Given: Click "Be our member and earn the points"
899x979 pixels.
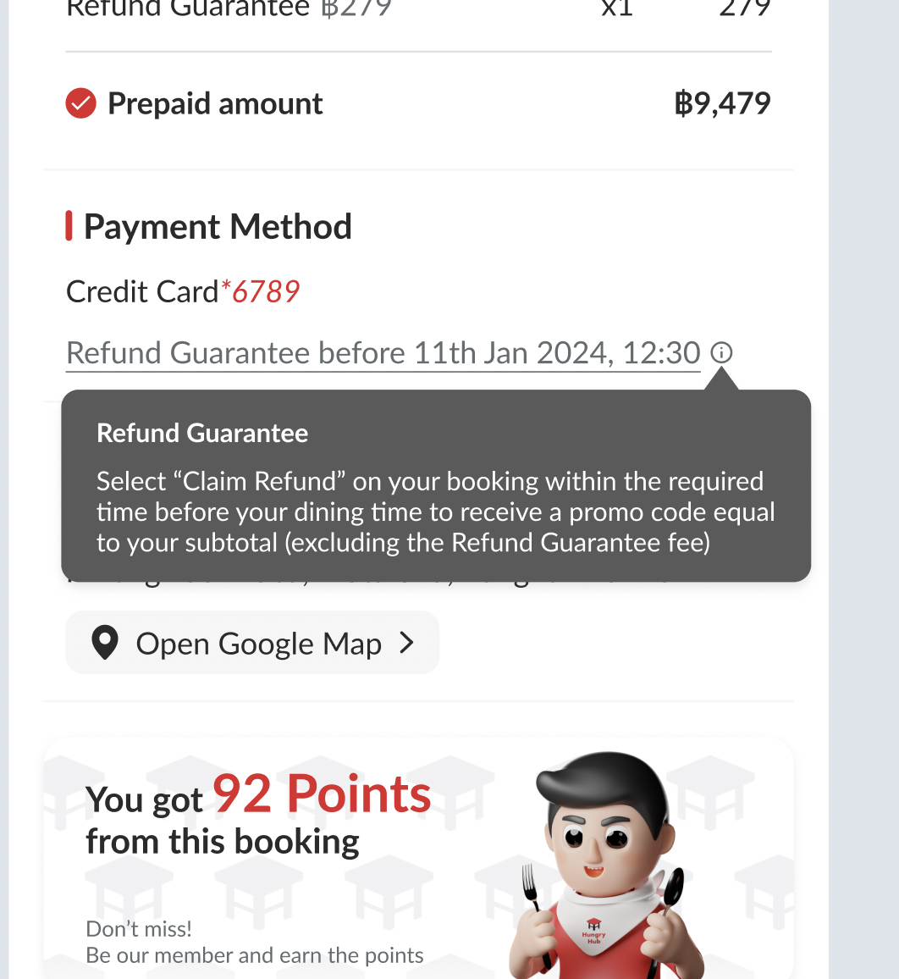Looking at the screenshot, I should (254, 955).
